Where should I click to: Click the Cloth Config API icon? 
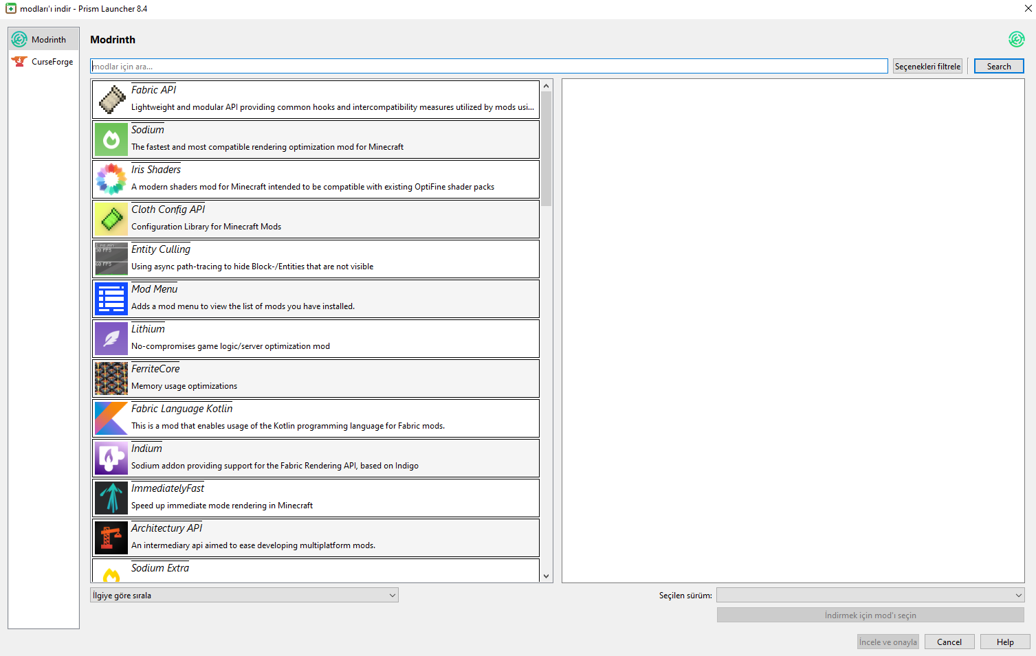click(x=111, y=219)
